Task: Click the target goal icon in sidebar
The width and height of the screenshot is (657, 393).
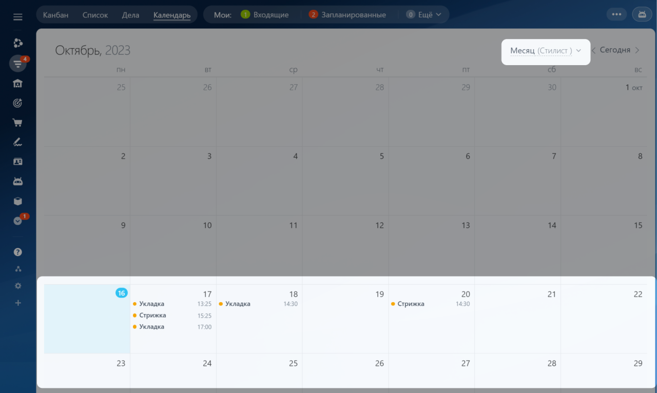Action: pyautogui.click(x=18, y=103)
